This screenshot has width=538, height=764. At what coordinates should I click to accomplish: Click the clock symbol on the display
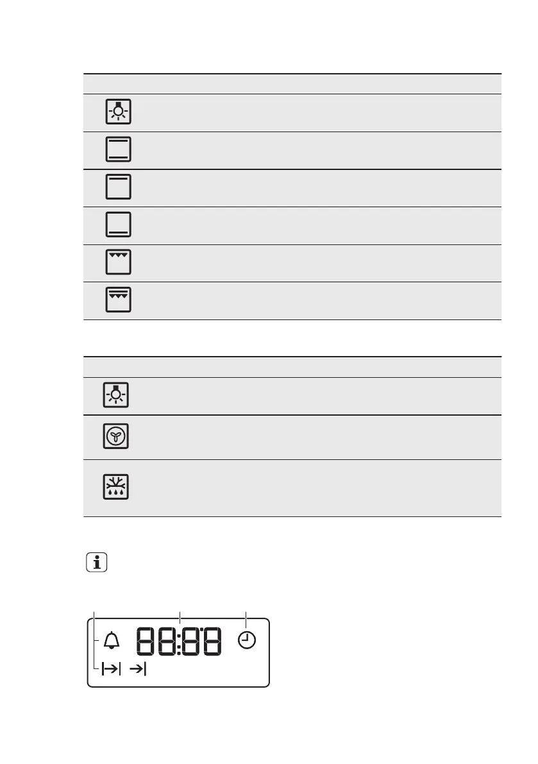coord(247,640)
